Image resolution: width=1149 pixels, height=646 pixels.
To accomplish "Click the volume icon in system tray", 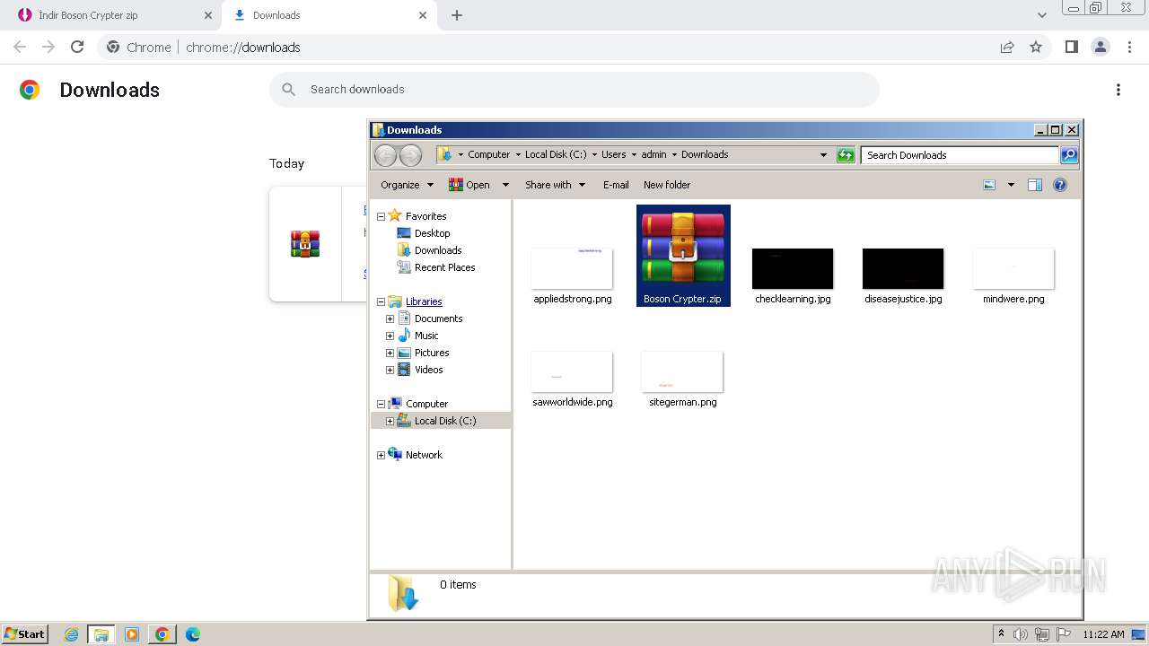I will (1021, 634).
